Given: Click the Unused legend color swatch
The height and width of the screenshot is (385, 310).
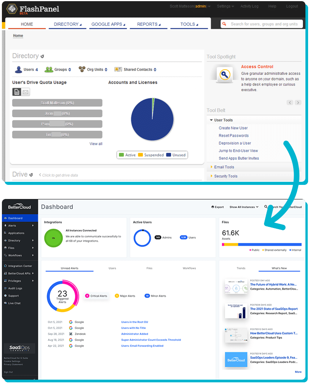Looking at the screenshot, I should [x=169, y=155].
